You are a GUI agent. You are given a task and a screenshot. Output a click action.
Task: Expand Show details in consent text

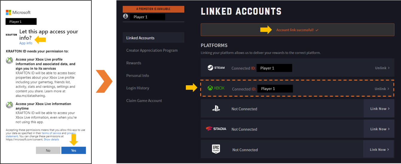coord(51,139)
